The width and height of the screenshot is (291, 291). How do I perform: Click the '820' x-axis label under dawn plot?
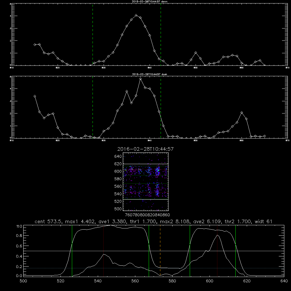[x=58, y=68]
